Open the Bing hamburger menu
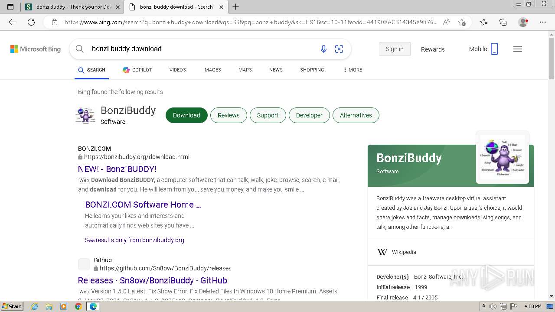The height and width of the screenshot is (312, 555). [518, 49]
